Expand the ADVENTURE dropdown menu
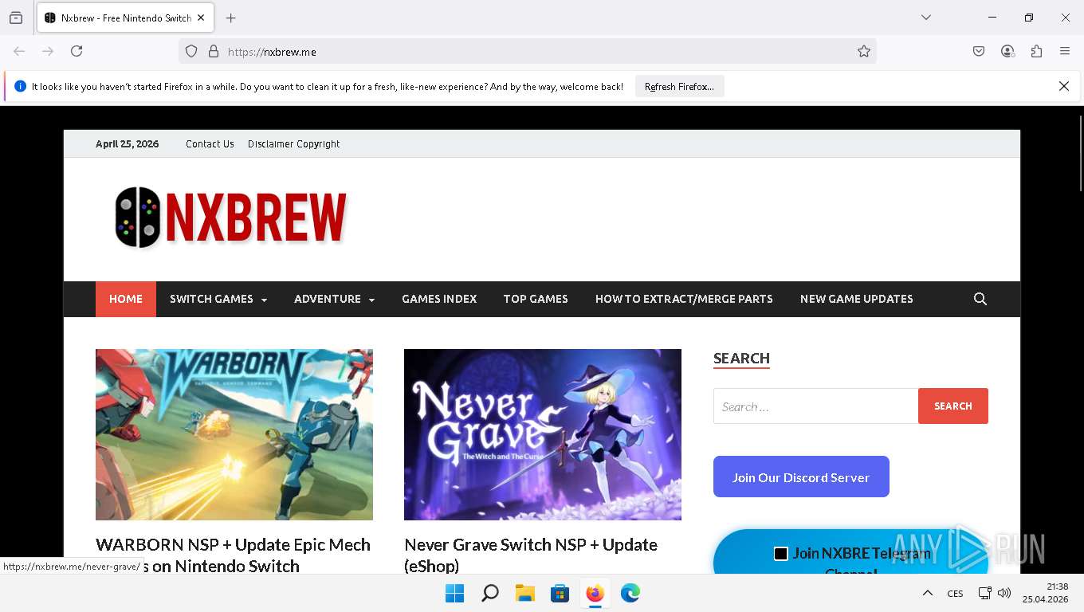 [334, 299]
